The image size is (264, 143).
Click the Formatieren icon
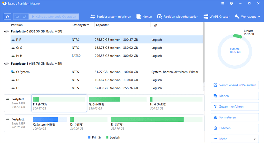point(215,117)
